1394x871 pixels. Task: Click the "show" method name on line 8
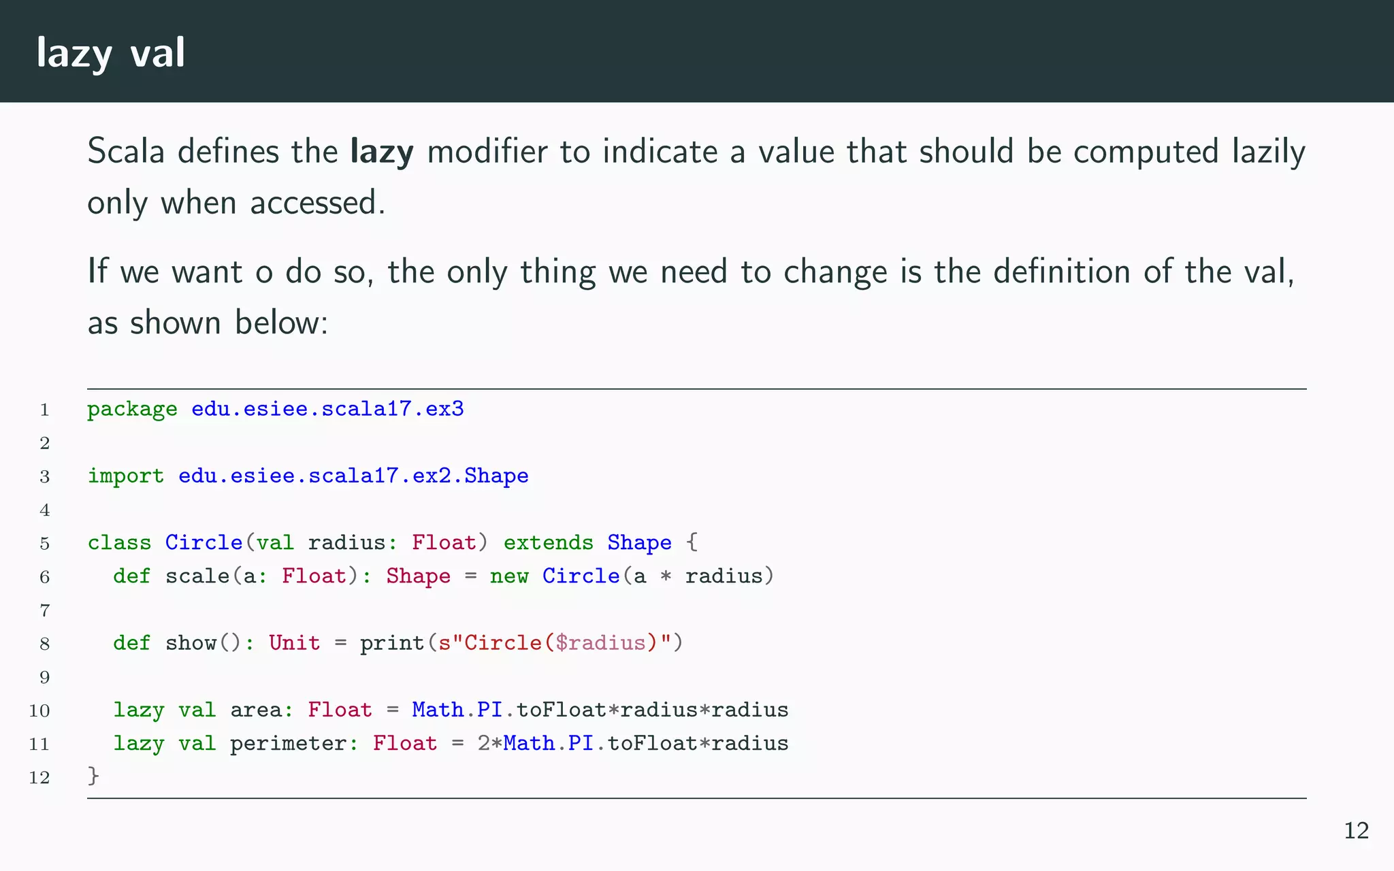(x=191, y=643)
